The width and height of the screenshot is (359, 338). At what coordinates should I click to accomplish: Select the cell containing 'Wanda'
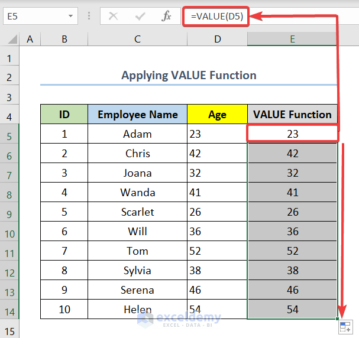[x=137, y=192]
